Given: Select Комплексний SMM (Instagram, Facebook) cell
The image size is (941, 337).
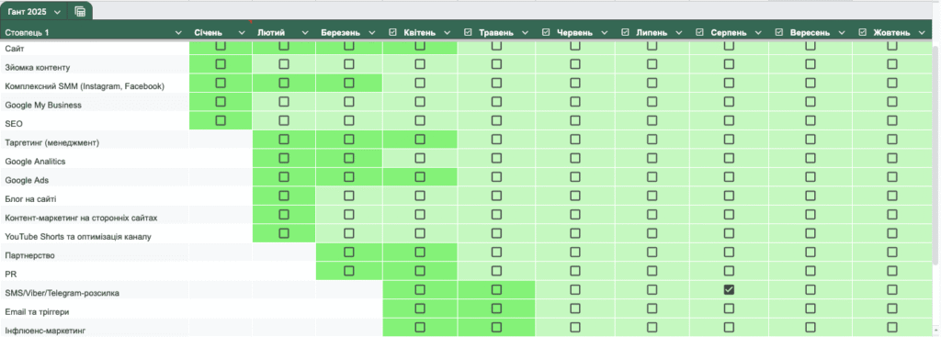Looking at the screenshot, I should pos(95,84).
